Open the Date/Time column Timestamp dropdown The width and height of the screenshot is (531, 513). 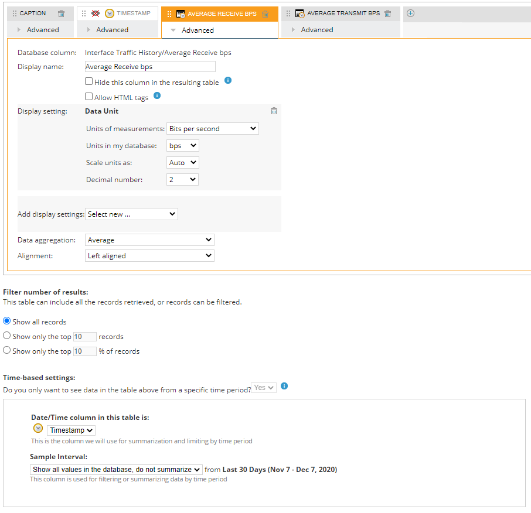[71, 430]
